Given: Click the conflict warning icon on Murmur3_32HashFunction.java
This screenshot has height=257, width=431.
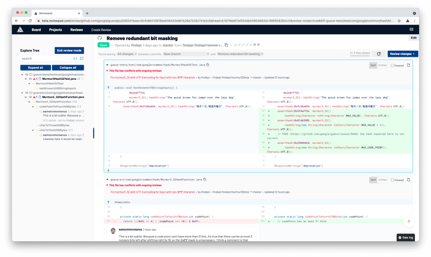Looking at the screenshot, I should (x=34, y=97).
